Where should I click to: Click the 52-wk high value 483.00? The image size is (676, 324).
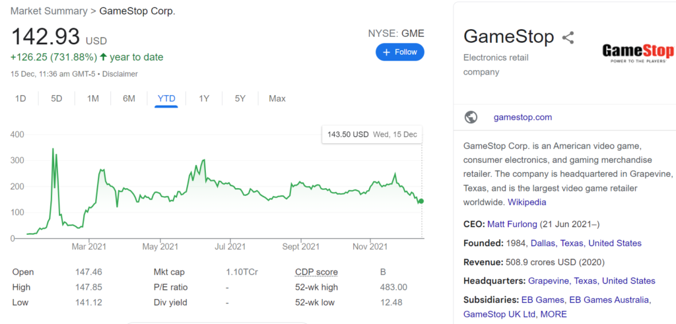(393, 288)
